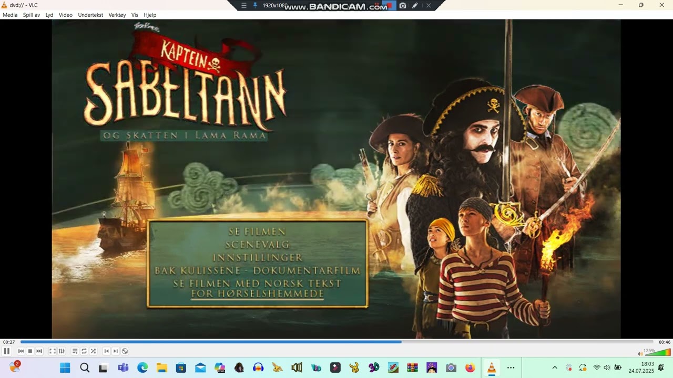Select SCENEVALG on DVD menu
Viewport: 673px width, 378px height.
point(257,245)
